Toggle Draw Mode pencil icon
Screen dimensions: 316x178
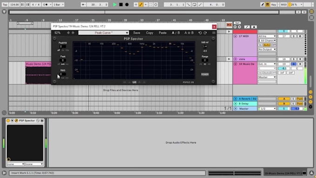(x=263, y=5)
